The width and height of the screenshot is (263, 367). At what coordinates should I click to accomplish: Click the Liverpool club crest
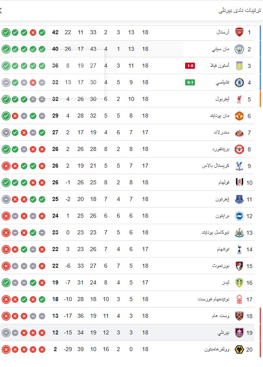[x=239, y=99]
